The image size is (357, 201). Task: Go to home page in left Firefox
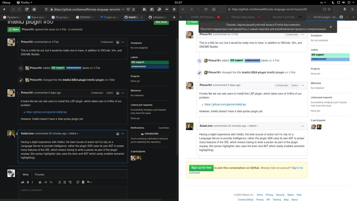pos(34,9)
